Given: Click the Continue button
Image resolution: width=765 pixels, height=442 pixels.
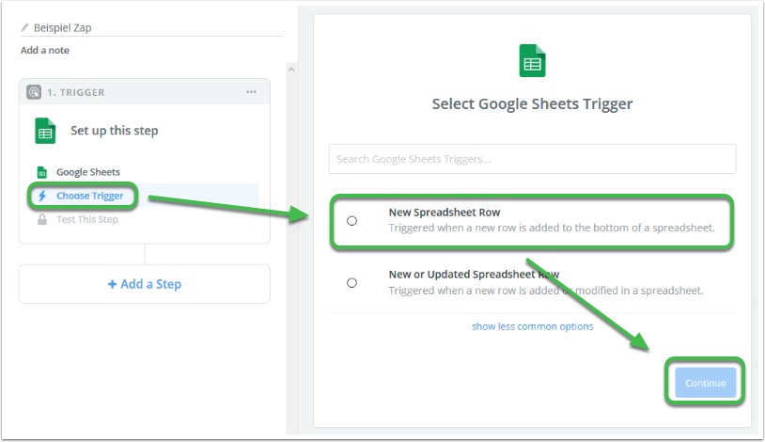Looking at the screenshot, I should [x=706, y=383].
